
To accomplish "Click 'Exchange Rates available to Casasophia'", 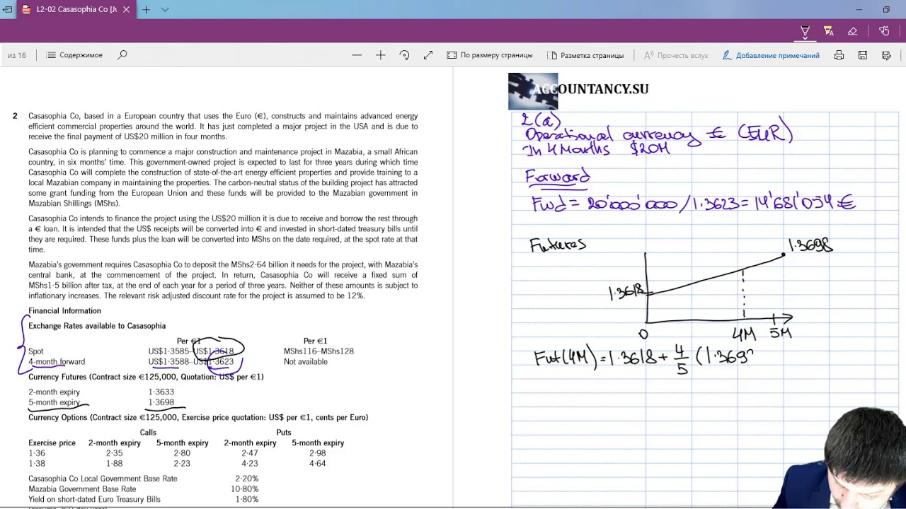I will [97, 326].
